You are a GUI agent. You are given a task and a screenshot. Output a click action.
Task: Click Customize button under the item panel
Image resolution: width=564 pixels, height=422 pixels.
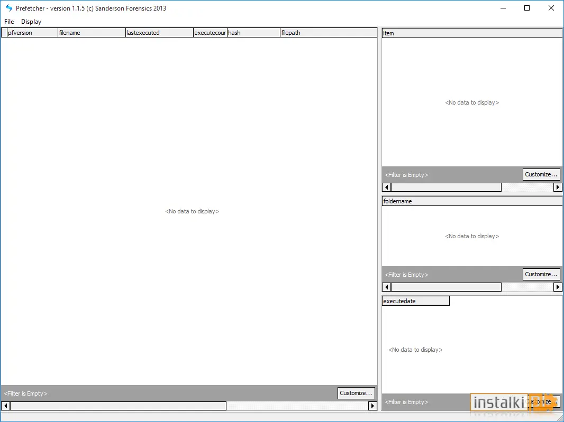tap(541, 174)
